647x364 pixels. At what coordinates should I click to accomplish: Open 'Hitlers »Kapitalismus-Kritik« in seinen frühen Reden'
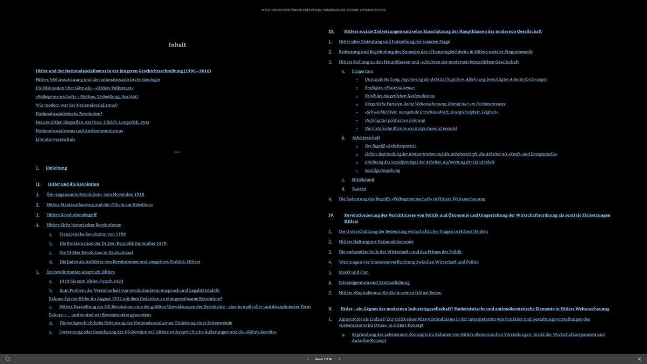click(390, 293)
